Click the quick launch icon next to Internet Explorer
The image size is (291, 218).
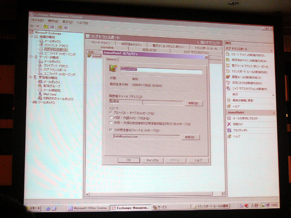pos(54,209)
